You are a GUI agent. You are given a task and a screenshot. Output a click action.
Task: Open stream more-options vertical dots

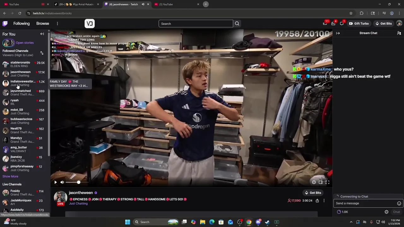[x=324, y=201]
